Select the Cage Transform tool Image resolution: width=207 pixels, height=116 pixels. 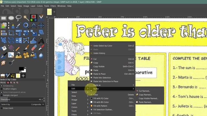[x=26, y=40]
